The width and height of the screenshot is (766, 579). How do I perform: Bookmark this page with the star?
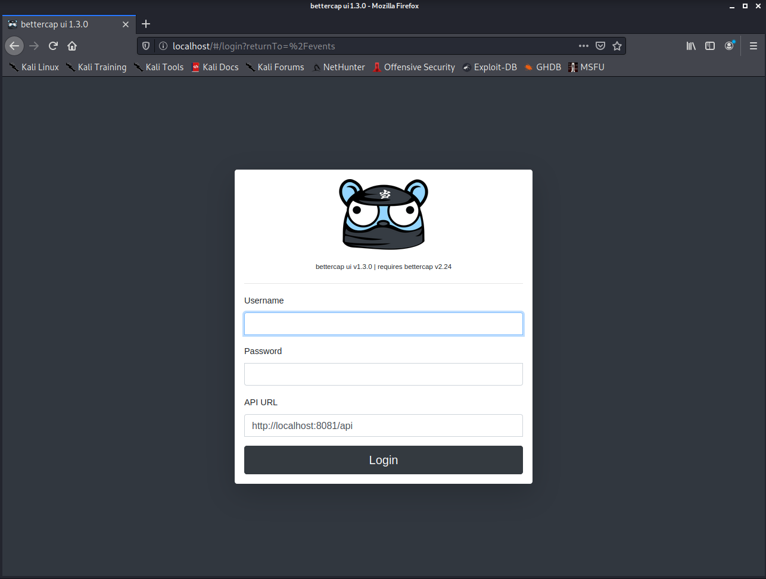(617, 46)
